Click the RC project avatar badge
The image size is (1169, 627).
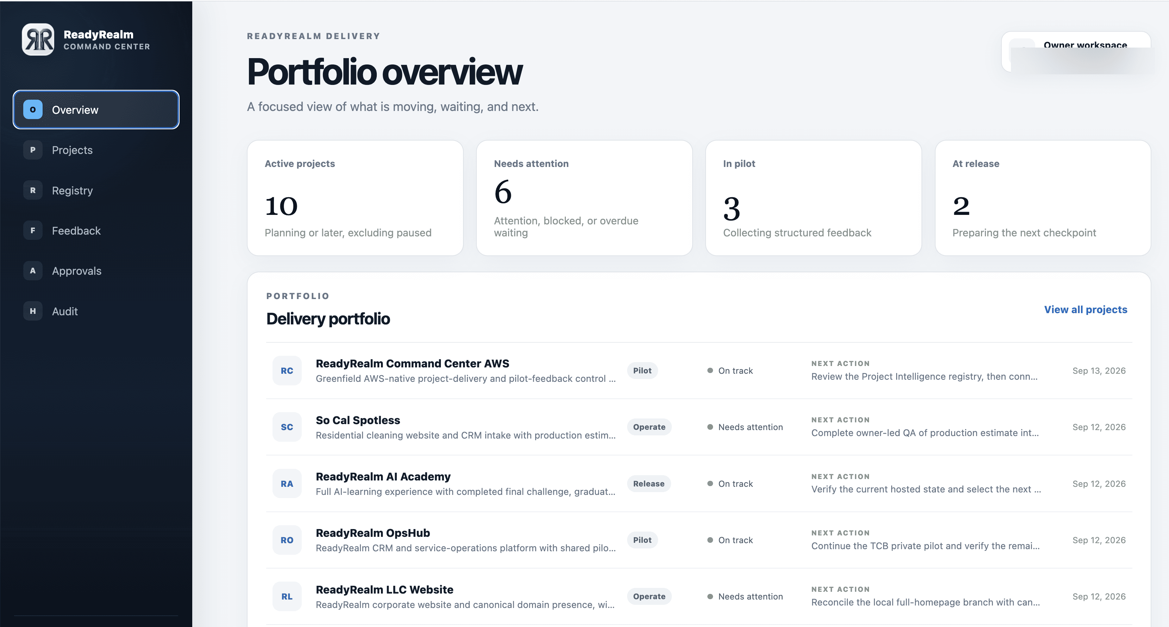(287, 371)
